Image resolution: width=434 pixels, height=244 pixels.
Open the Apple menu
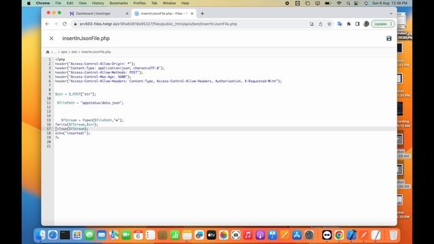tap(28, 3)
